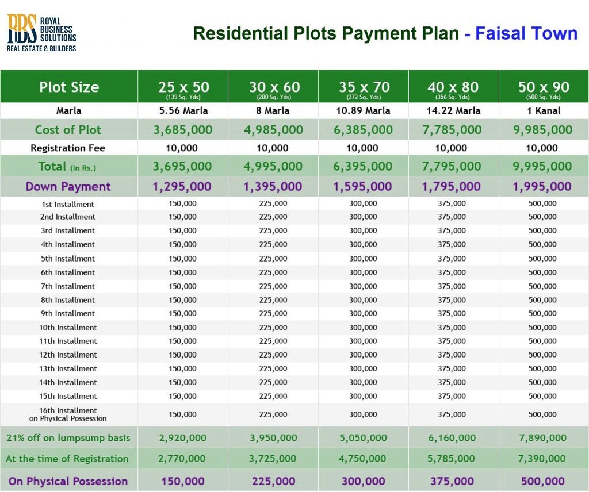The height and width of the screenshot is (492, 589).
Task: Select the 5.56 Marla cell
Action: pyautogui.click(x=183, y=110)
